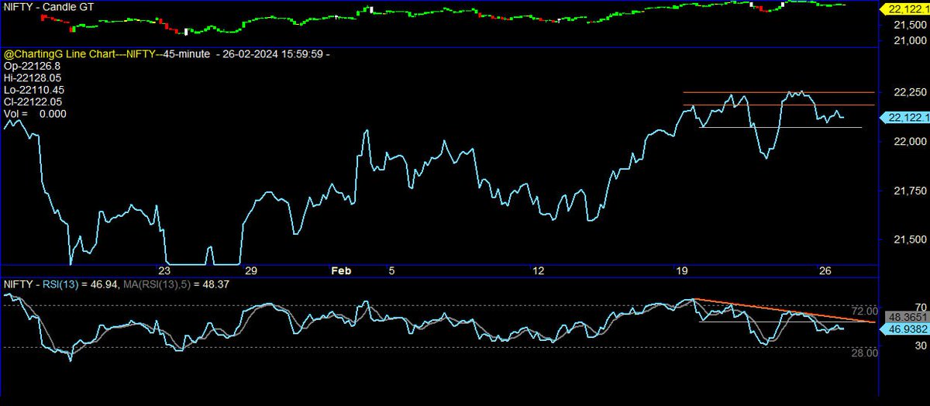Click the 'Lo-22110.45' low value
This screenshot has width=930, height=406.
tap(33, 90)
